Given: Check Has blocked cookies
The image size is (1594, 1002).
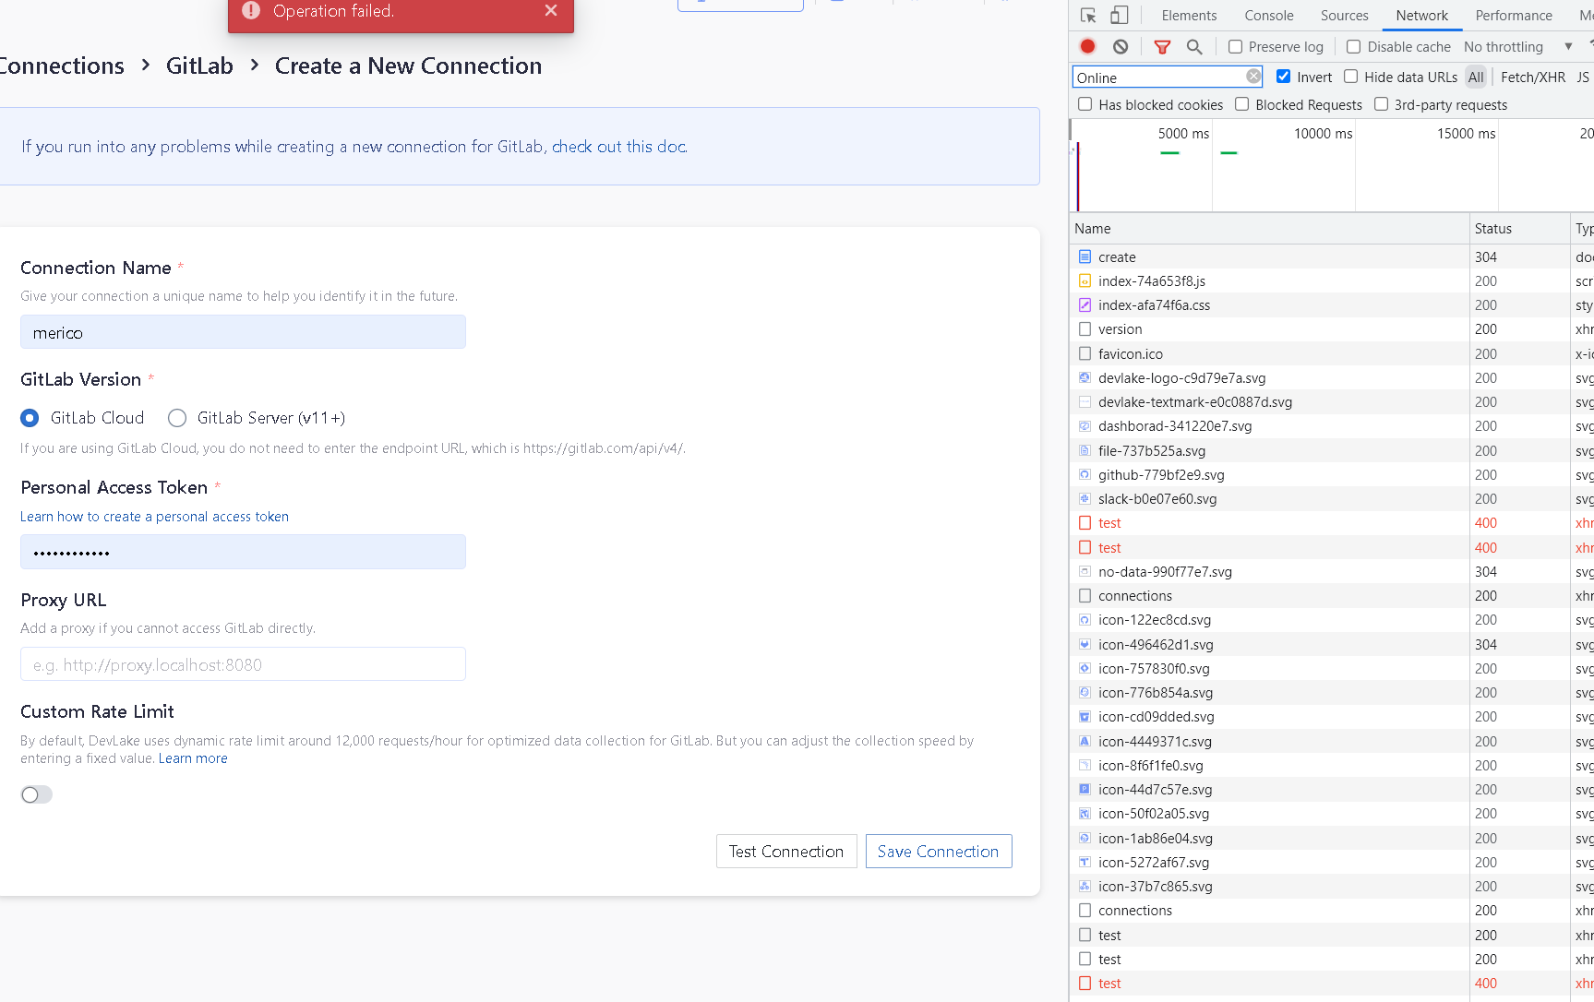Looking at the screenshot, I should coord(1085,104).
